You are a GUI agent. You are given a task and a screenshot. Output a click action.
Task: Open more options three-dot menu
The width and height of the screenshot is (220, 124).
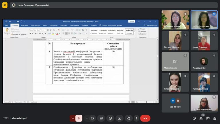[136, 118]
